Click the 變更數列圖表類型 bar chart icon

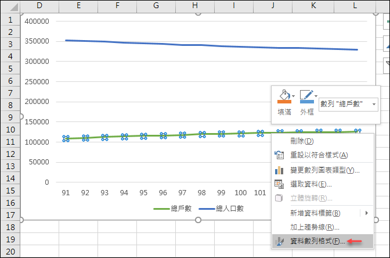pos(279,170)
